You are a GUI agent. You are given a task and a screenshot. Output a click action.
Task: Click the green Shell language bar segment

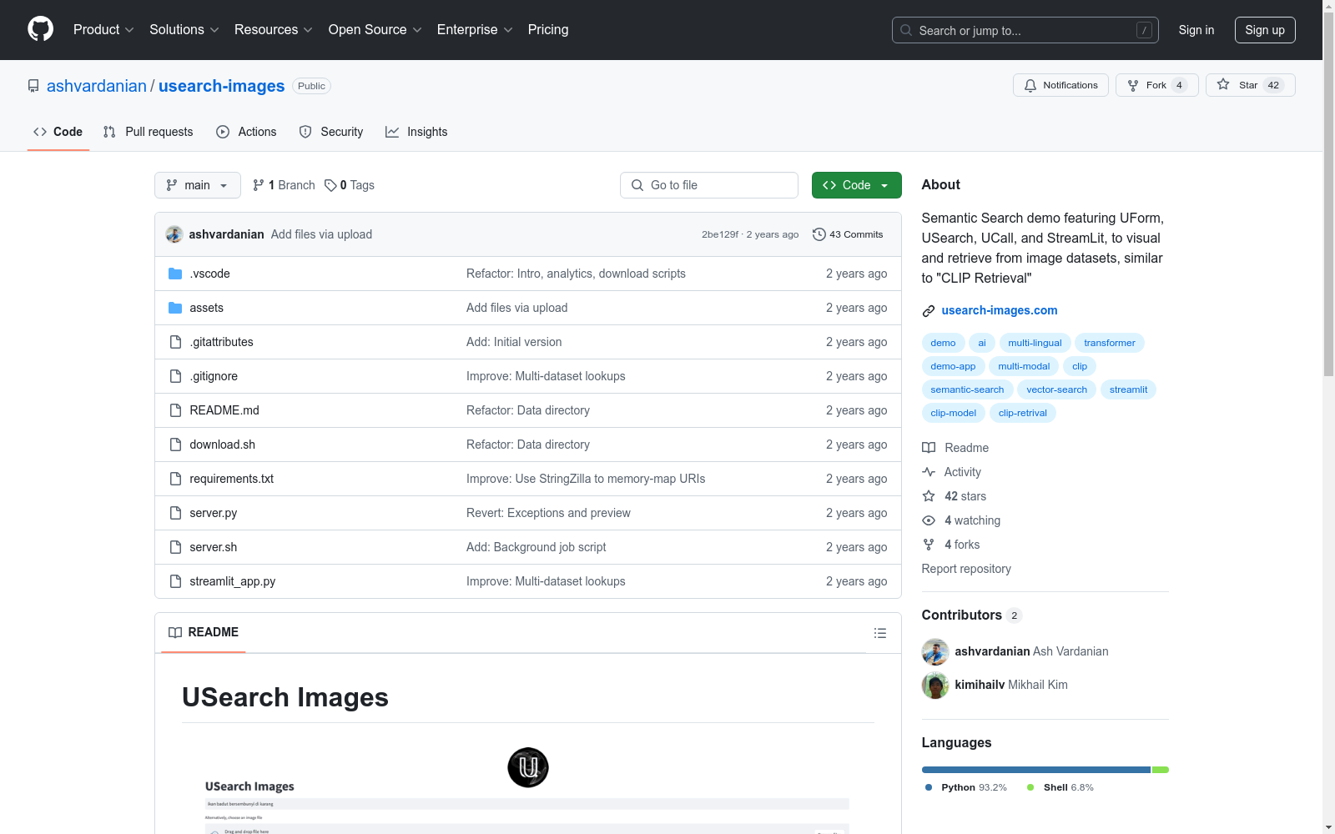(1161, 770)
